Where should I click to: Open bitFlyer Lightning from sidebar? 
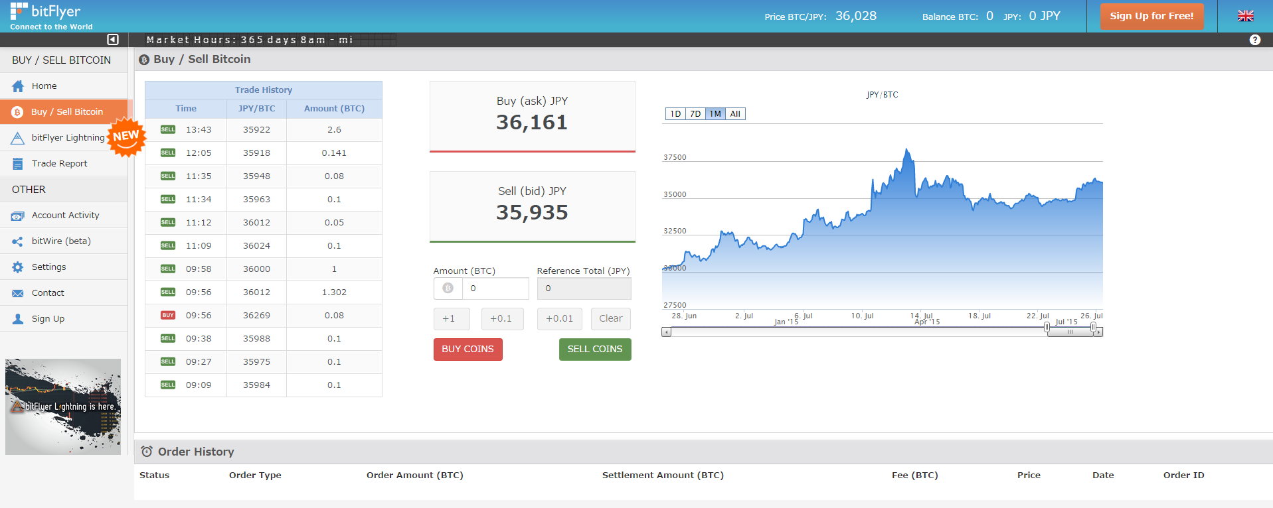point(67,138)
